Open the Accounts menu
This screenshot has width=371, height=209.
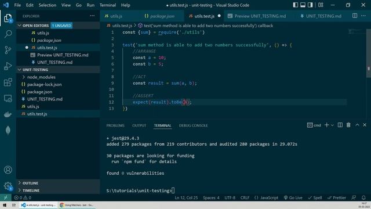click(x=8, y=170)
